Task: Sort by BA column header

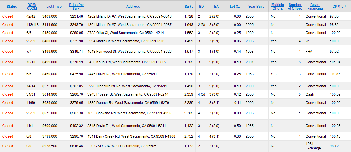Action: [216, 7]
